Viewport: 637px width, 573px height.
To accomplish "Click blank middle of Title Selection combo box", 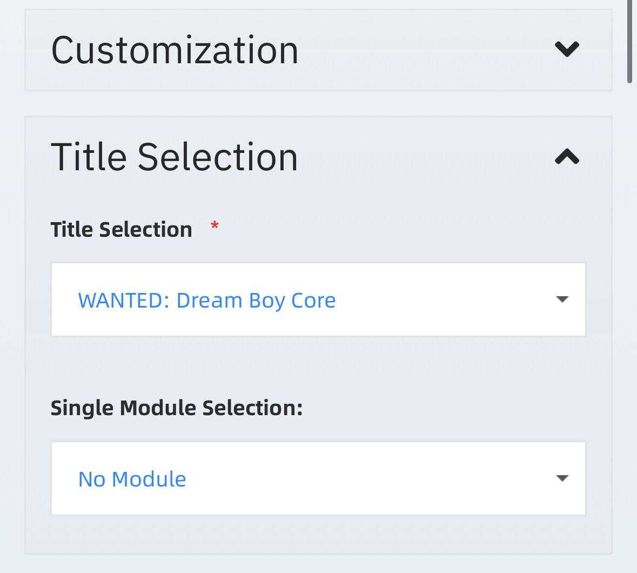I will coord(443,299).
